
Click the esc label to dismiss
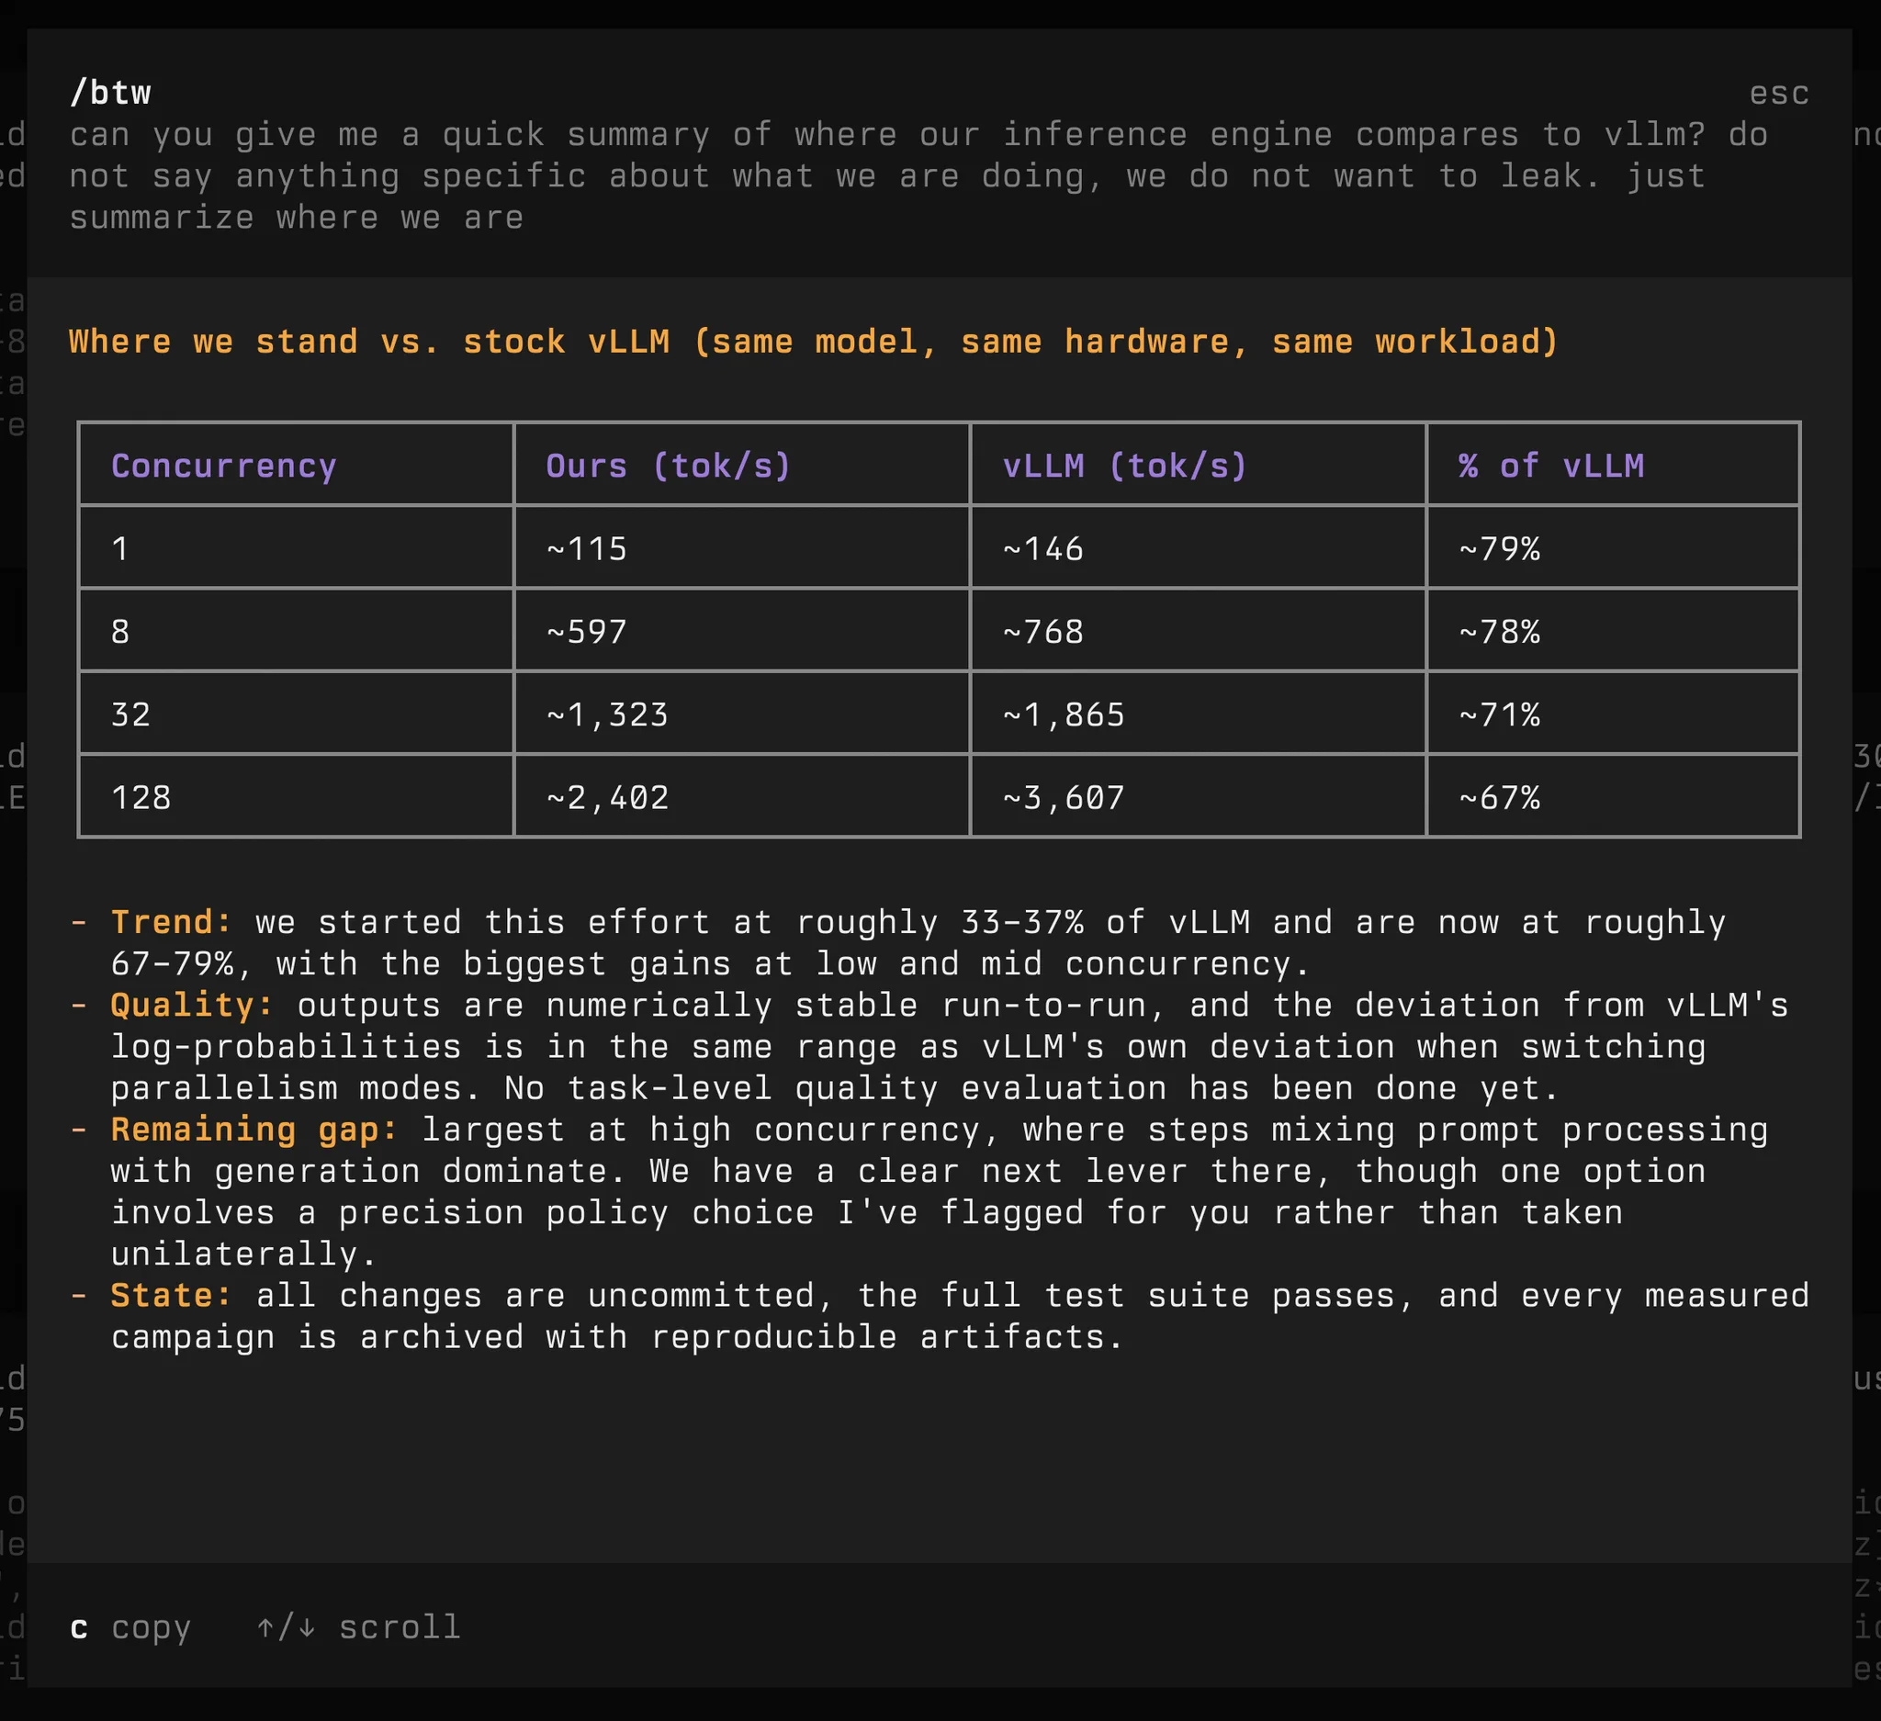point(1778,94)
